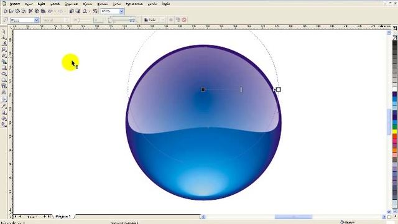Click the Import icon in toolbar
The height and width of the screenshot is (224, 398).
click(x=72, y=11)
